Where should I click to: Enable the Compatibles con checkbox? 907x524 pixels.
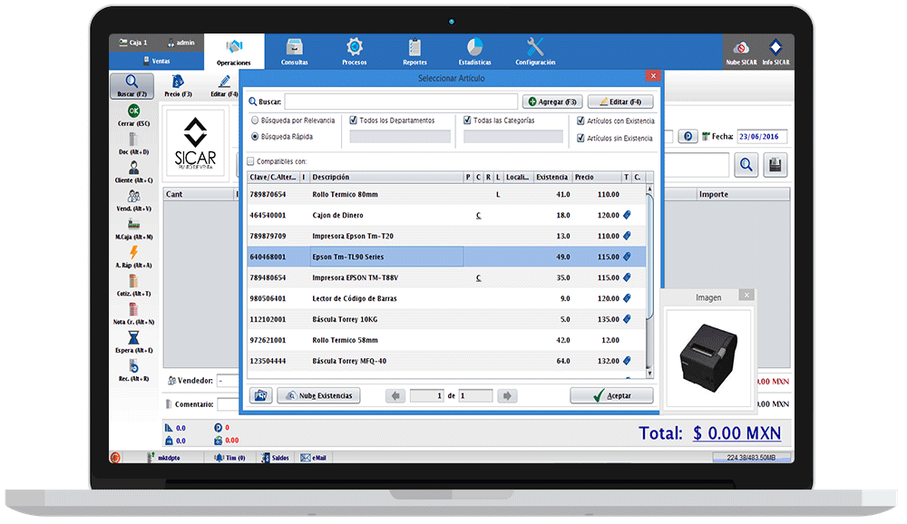click(x=251, y=161)
